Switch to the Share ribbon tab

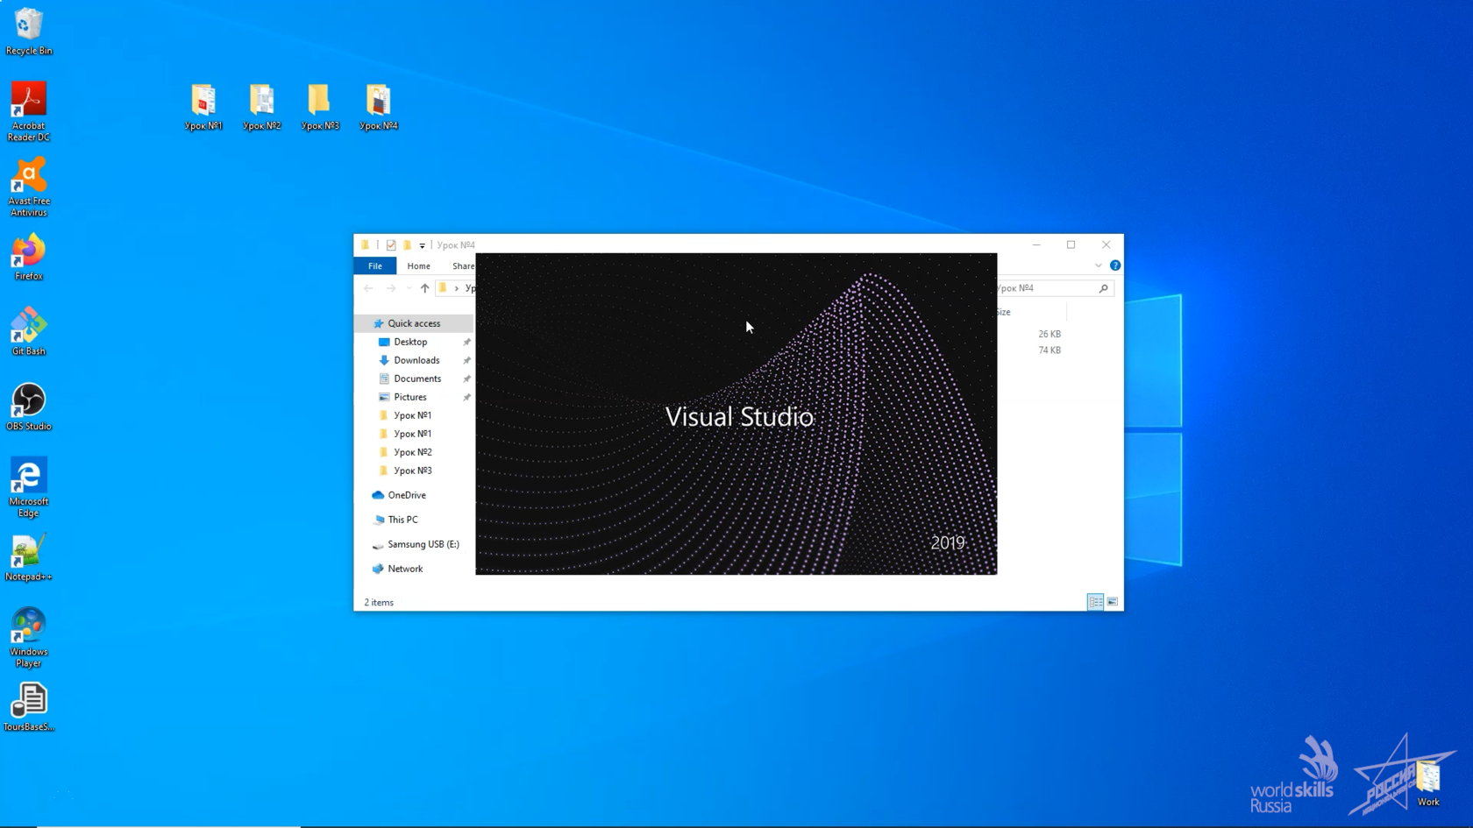(463, 265)
